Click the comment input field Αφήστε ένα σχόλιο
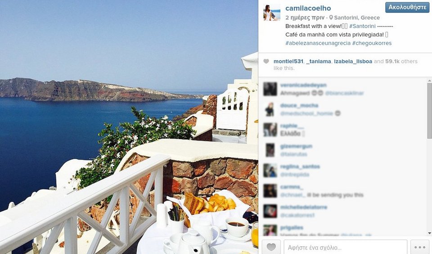Viewport: 432px width, 254px height. (346, 247)
